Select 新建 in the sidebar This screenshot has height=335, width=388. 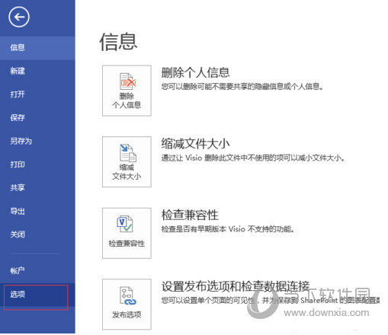[37, 71]
